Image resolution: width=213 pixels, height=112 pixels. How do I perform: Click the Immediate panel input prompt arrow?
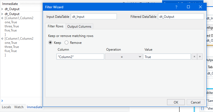[x=2, y=101]
